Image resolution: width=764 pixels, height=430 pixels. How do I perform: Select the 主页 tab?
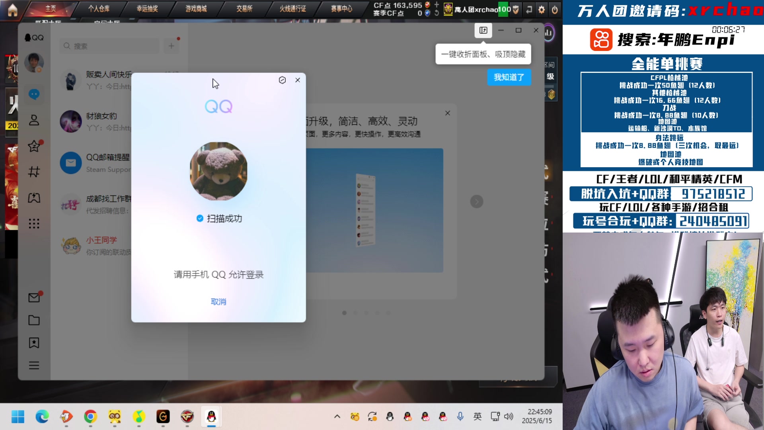pos(51,9)
